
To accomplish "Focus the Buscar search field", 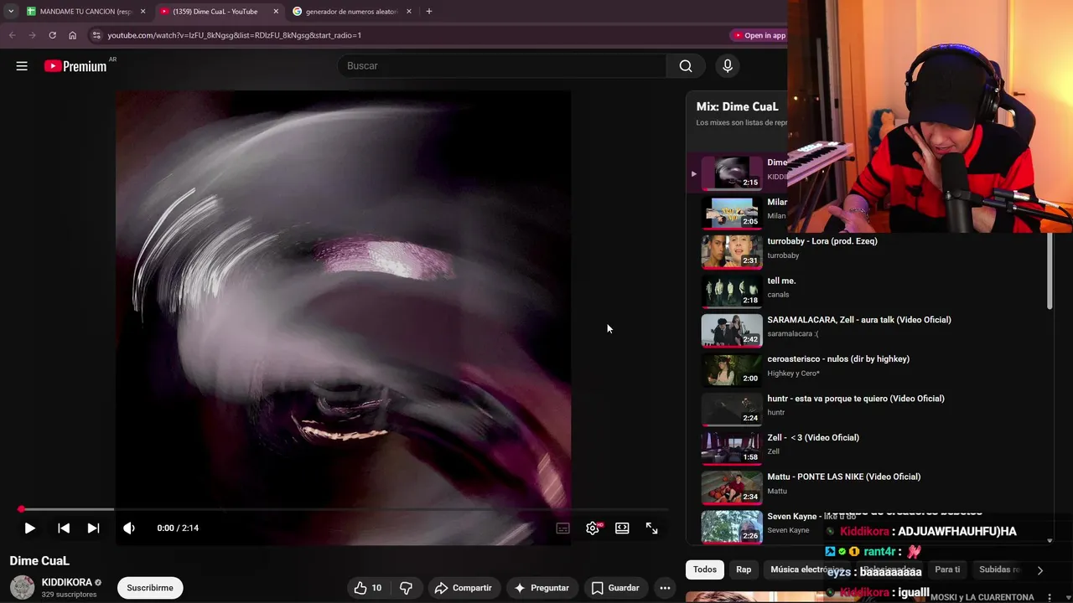I will pos(501,66).
